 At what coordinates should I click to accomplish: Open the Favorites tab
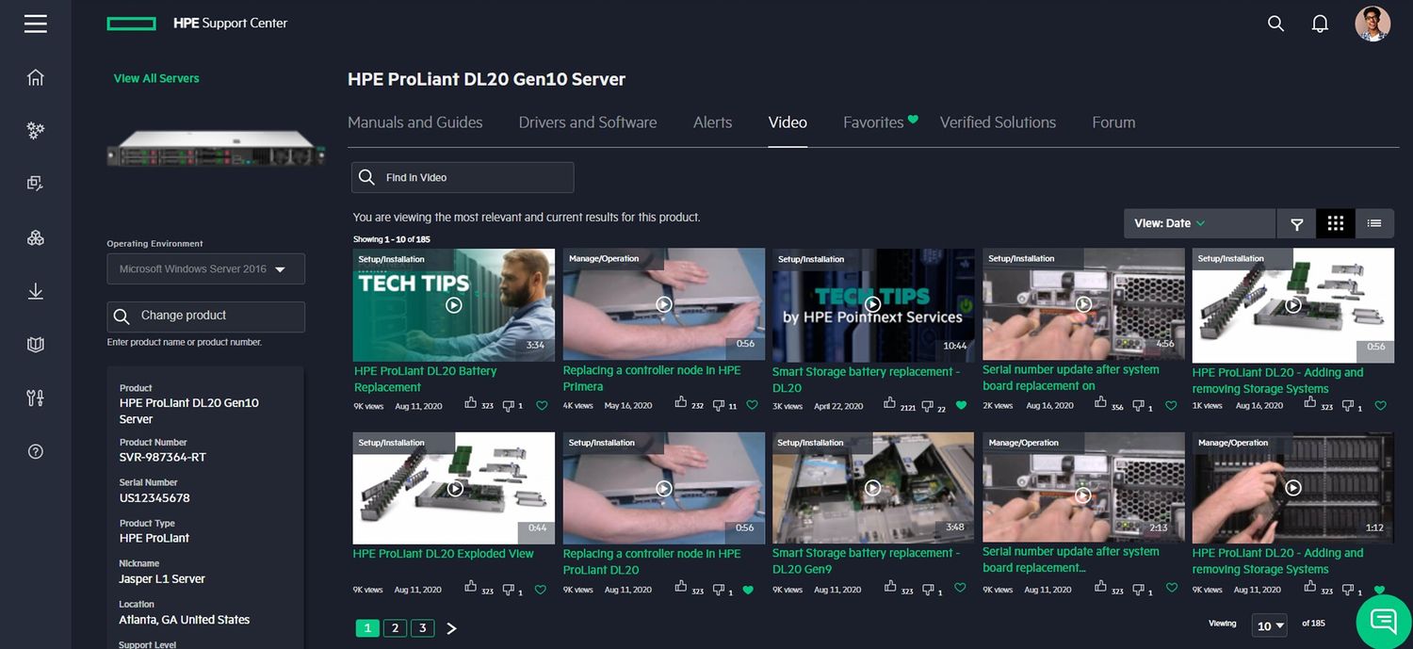tap(873, 122)
